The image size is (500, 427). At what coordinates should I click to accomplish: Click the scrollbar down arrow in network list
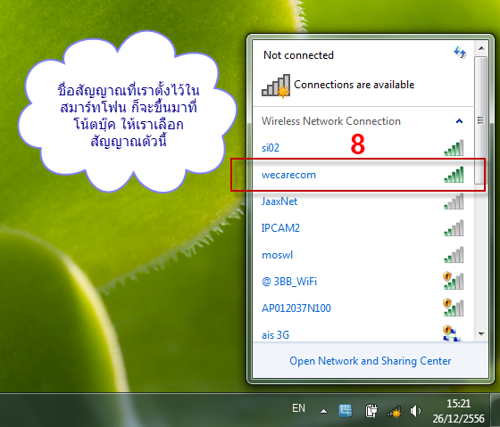point(481,333)
